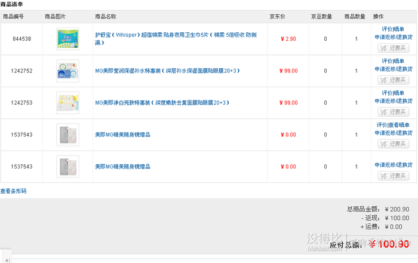Image resolution: width=418 pixels, height=263 pixels.
Task: Click 还要买 button for item 844538
Action: click(x=394, y=48)
